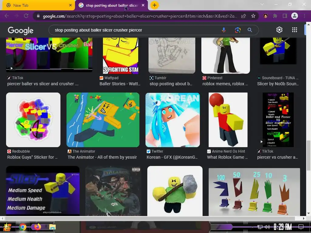Open the Start menu on the taskbar
This screenshot has height=233, width=311.
pos(7,227)
